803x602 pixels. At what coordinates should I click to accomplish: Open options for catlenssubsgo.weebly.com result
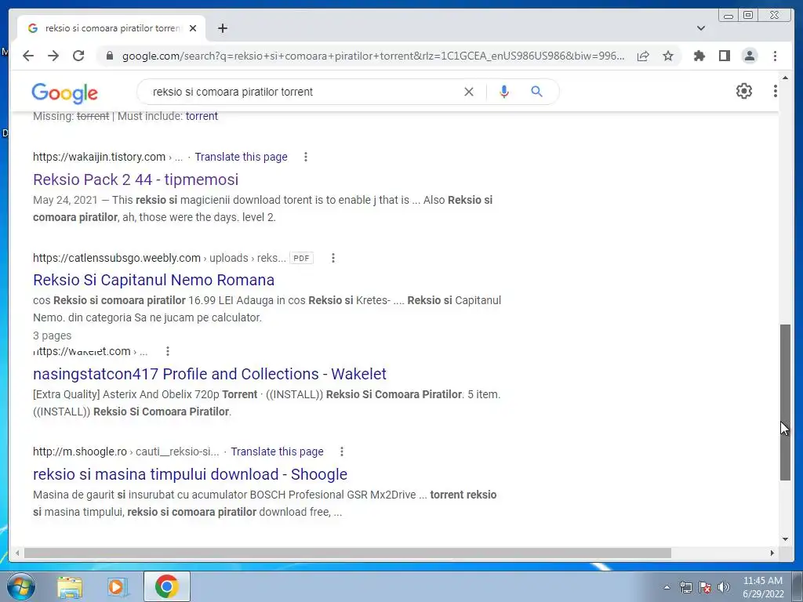point(332,258)
